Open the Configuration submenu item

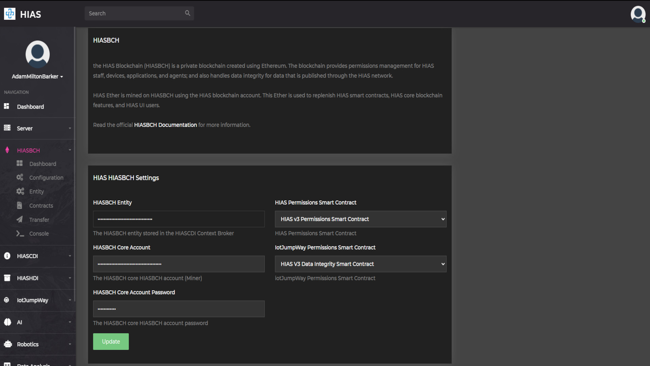pos(46,178)
